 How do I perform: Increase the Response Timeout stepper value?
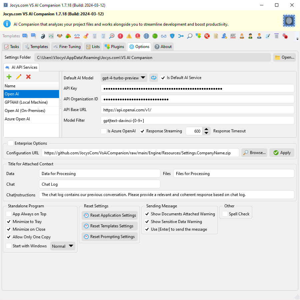[207, 129]
